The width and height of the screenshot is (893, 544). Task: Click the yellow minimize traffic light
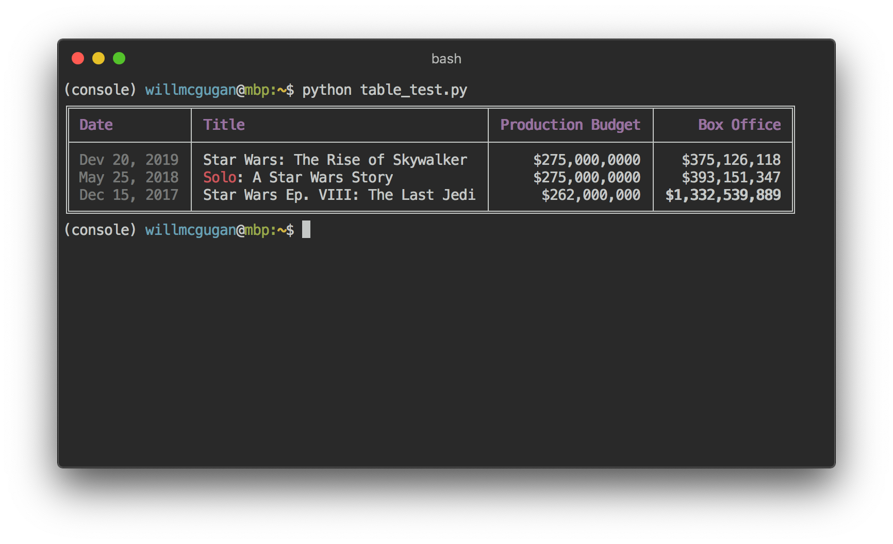pyautogui.click(x=98, y=58)
